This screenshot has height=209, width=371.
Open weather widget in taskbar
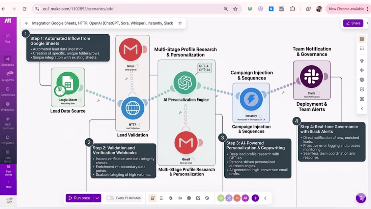coord(9,201)
